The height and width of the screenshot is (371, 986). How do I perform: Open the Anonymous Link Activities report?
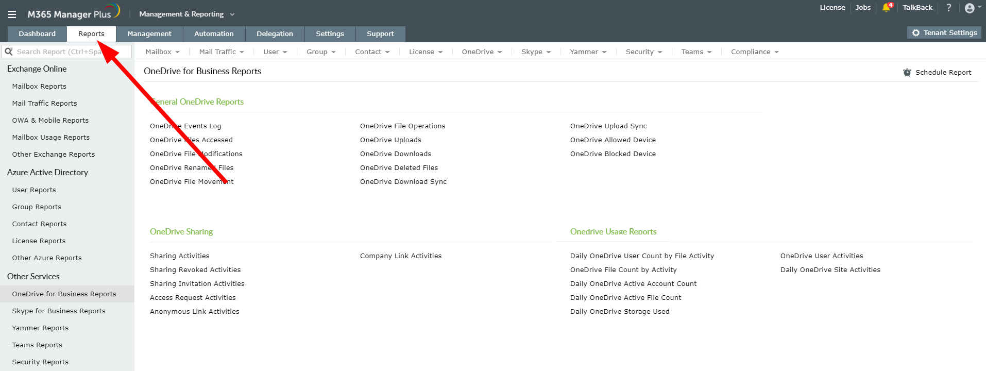tap(195, 312)
